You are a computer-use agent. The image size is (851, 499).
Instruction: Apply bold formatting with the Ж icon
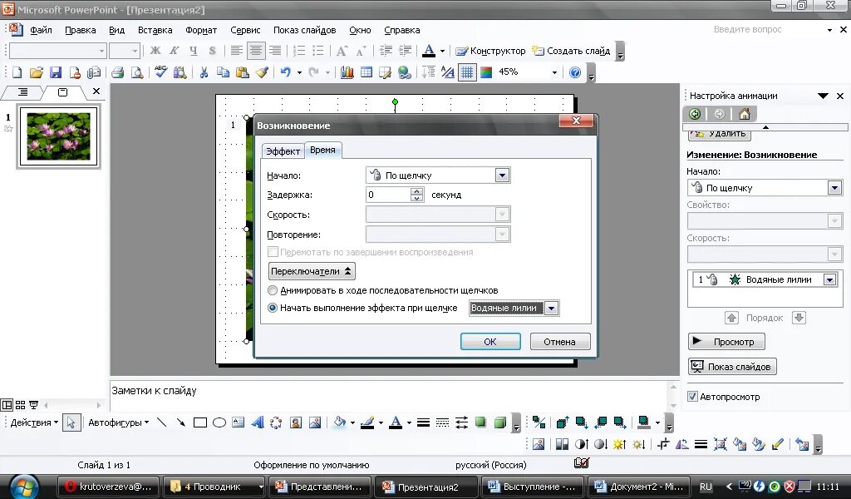click(155, 51)
